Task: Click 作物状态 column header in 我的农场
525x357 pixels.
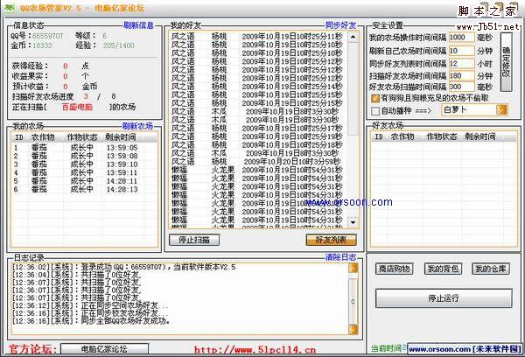Action: click(82, 137)
